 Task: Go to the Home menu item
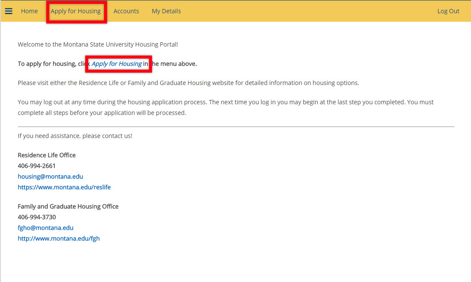click(x=30, y=11)
